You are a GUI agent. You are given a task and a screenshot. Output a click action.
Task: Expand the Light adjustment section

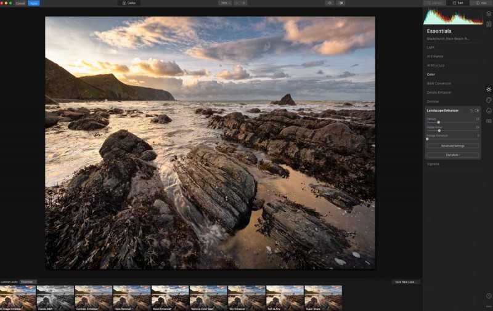[431, 47]
